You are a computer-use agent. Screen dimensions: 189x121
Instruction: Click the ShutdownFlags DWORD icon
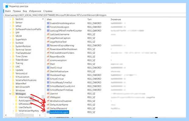point(48,75)
